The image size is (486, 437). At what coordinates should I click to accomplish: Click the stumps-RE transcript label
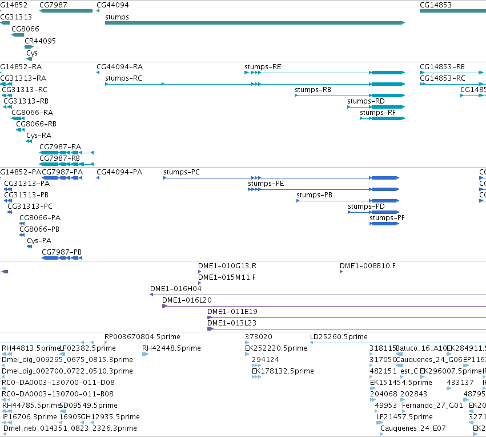click(263, 67)
